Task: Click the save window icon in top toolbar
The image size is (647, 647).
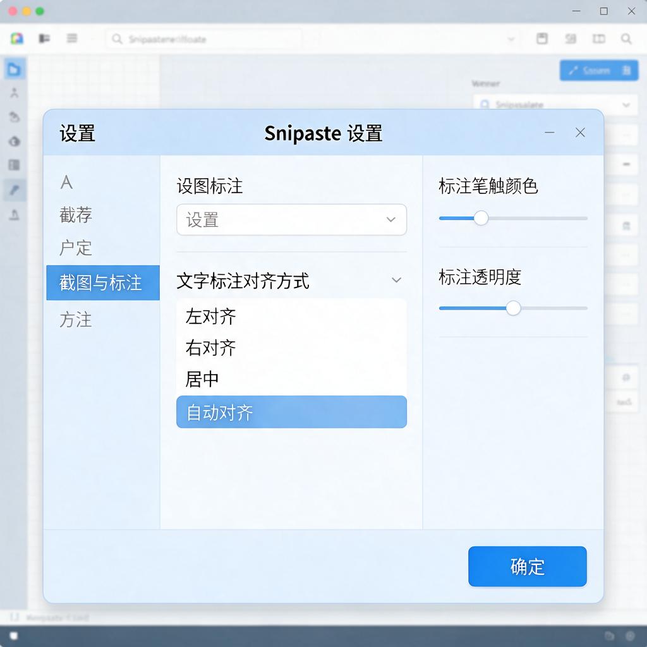Action: pyautogui.click(x=541, y=39)
